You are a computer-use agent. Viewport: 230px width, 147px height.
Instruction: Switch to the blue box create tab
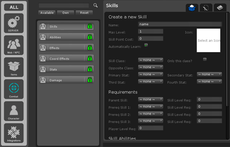pos(192,8)
